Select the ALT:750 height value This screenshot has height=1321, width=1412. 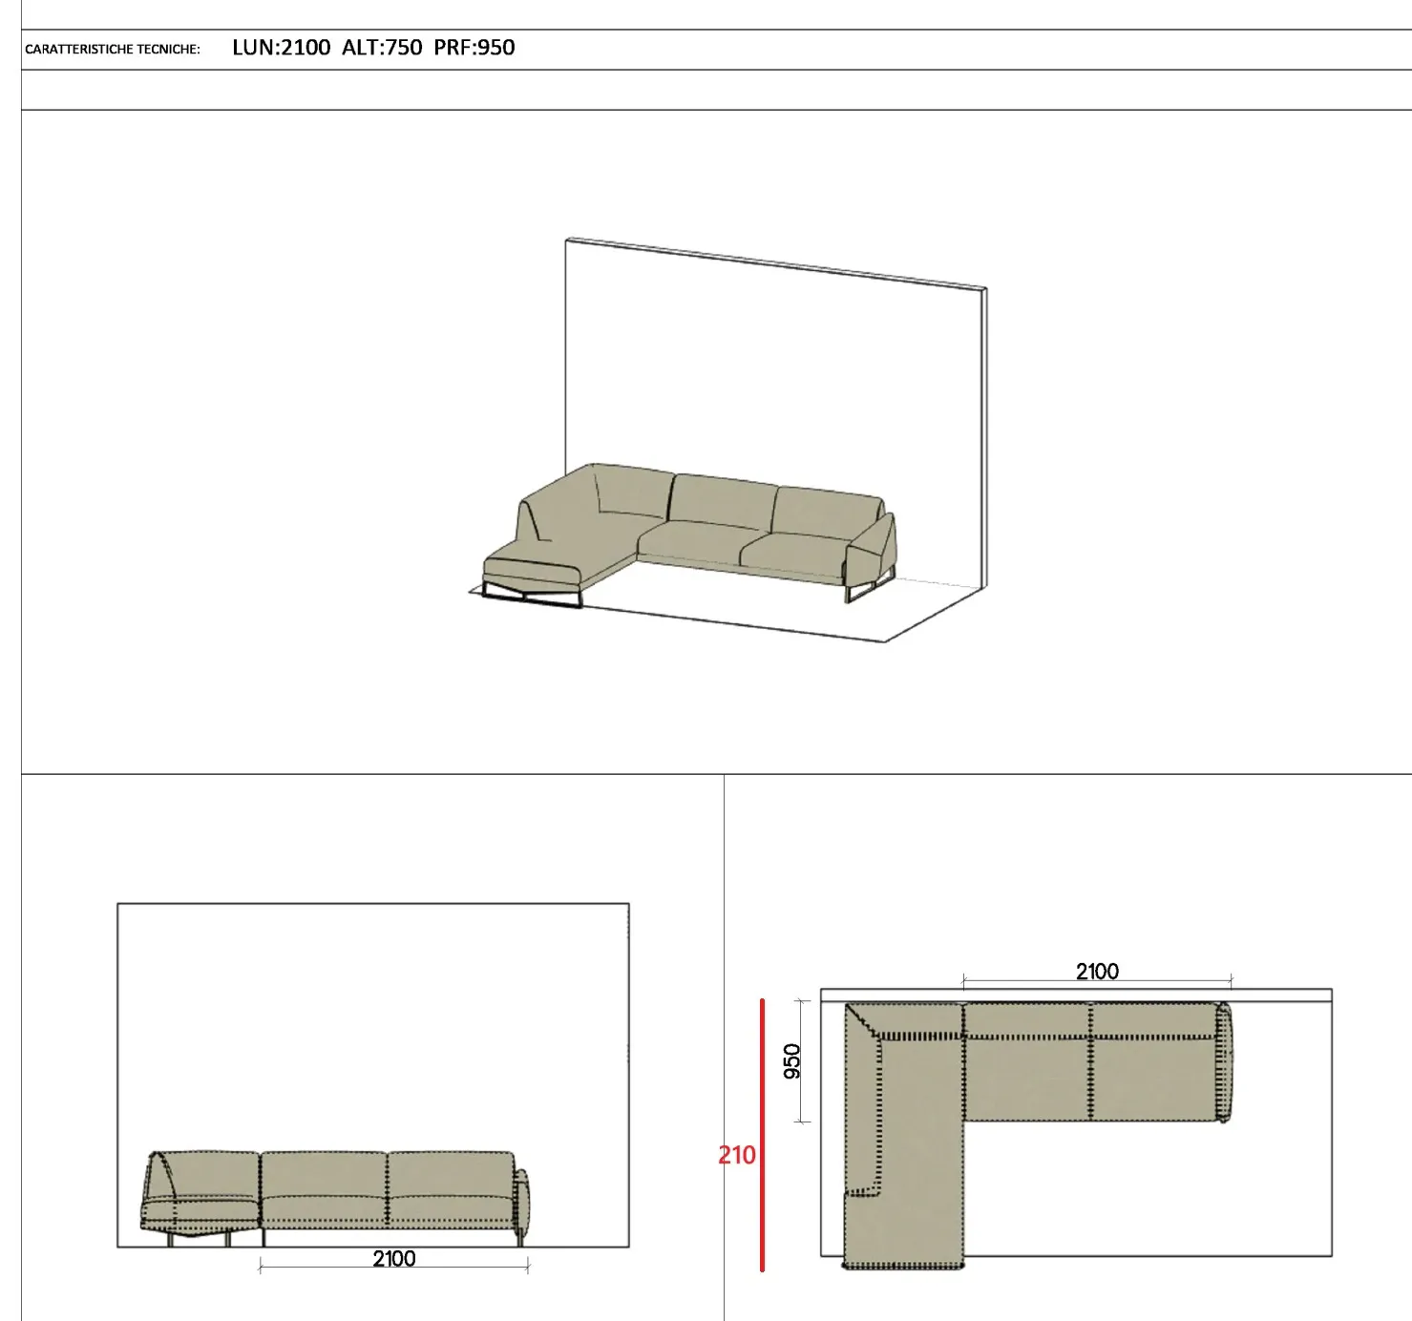[382, 48]
